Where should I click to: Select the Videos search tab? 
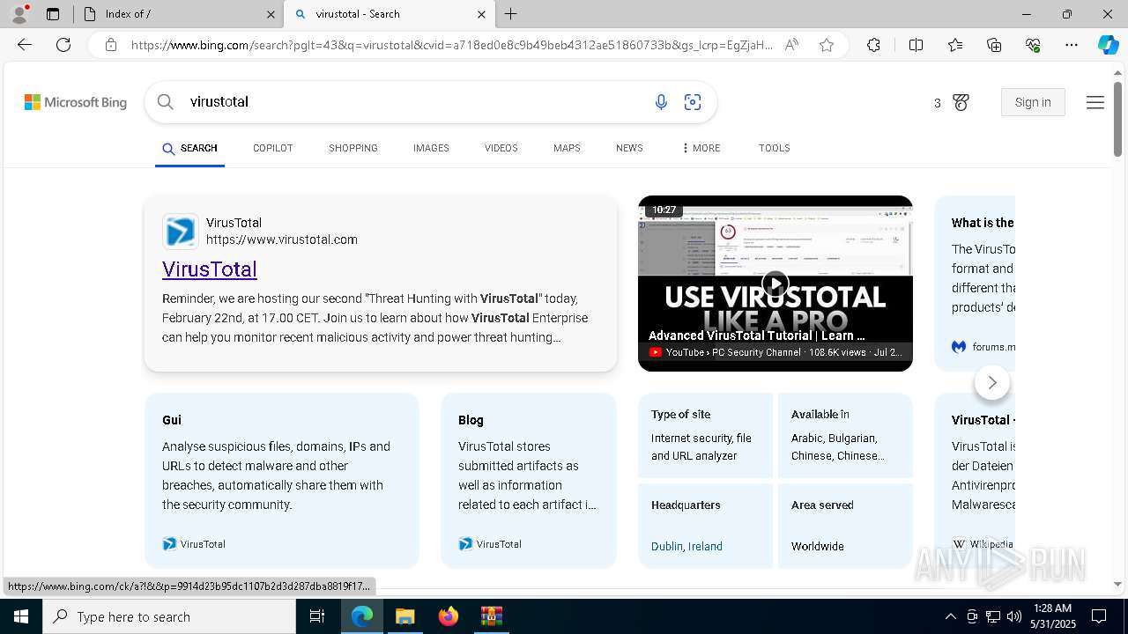(501, 148)
